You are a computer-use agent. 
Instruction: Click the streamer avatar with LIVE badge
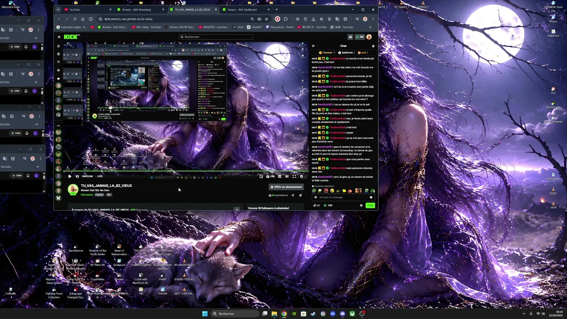coord(73,190)
